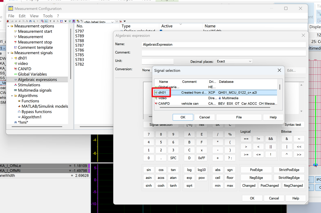The image size is (321, 213).
Task: Select the video row icon in Signal selection
Action: point(156,98)
